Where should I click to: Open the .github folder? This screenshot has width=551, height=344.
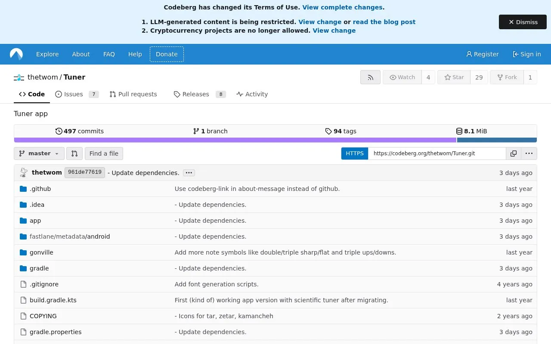tap(40, 189)
